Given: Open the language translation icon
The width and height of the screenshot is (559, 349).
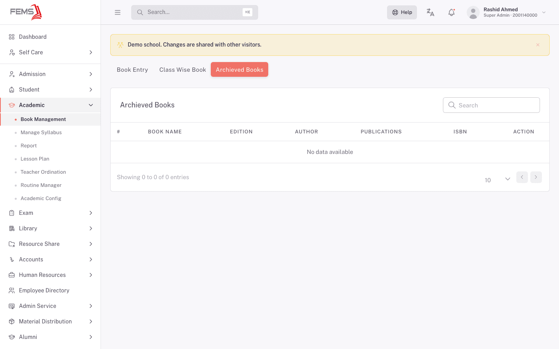Looking at the screenshot, I should pyautogui.click(x=430, y=12).
